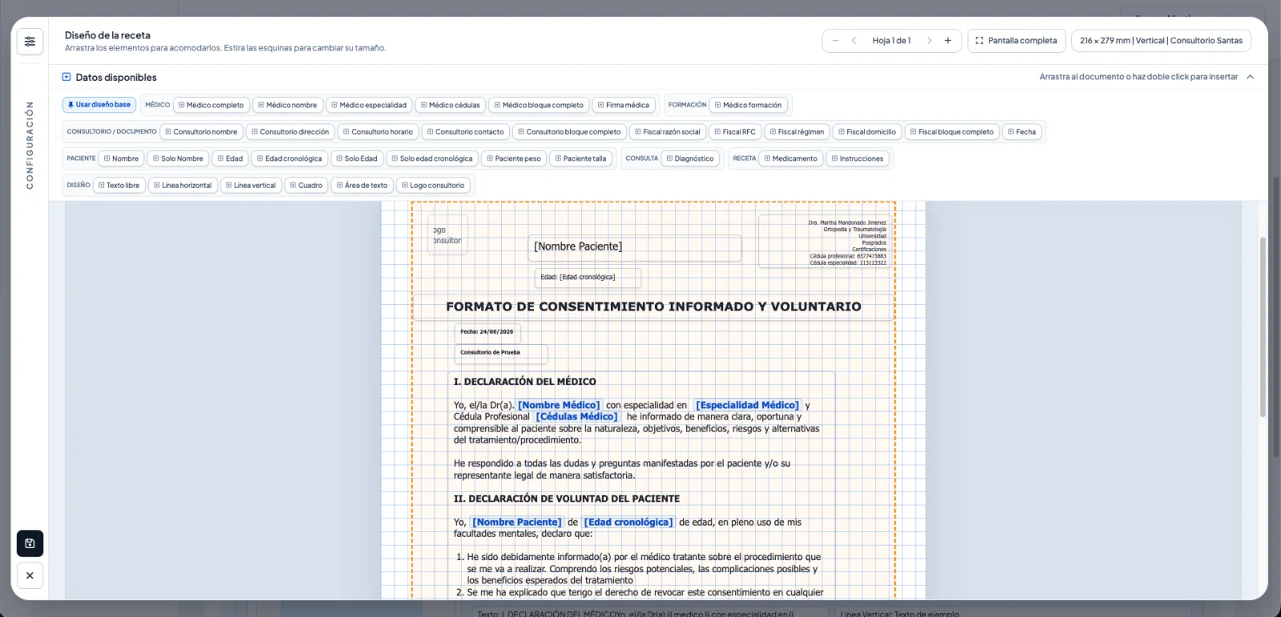Add a new sheet with plus

pos(948,41)
